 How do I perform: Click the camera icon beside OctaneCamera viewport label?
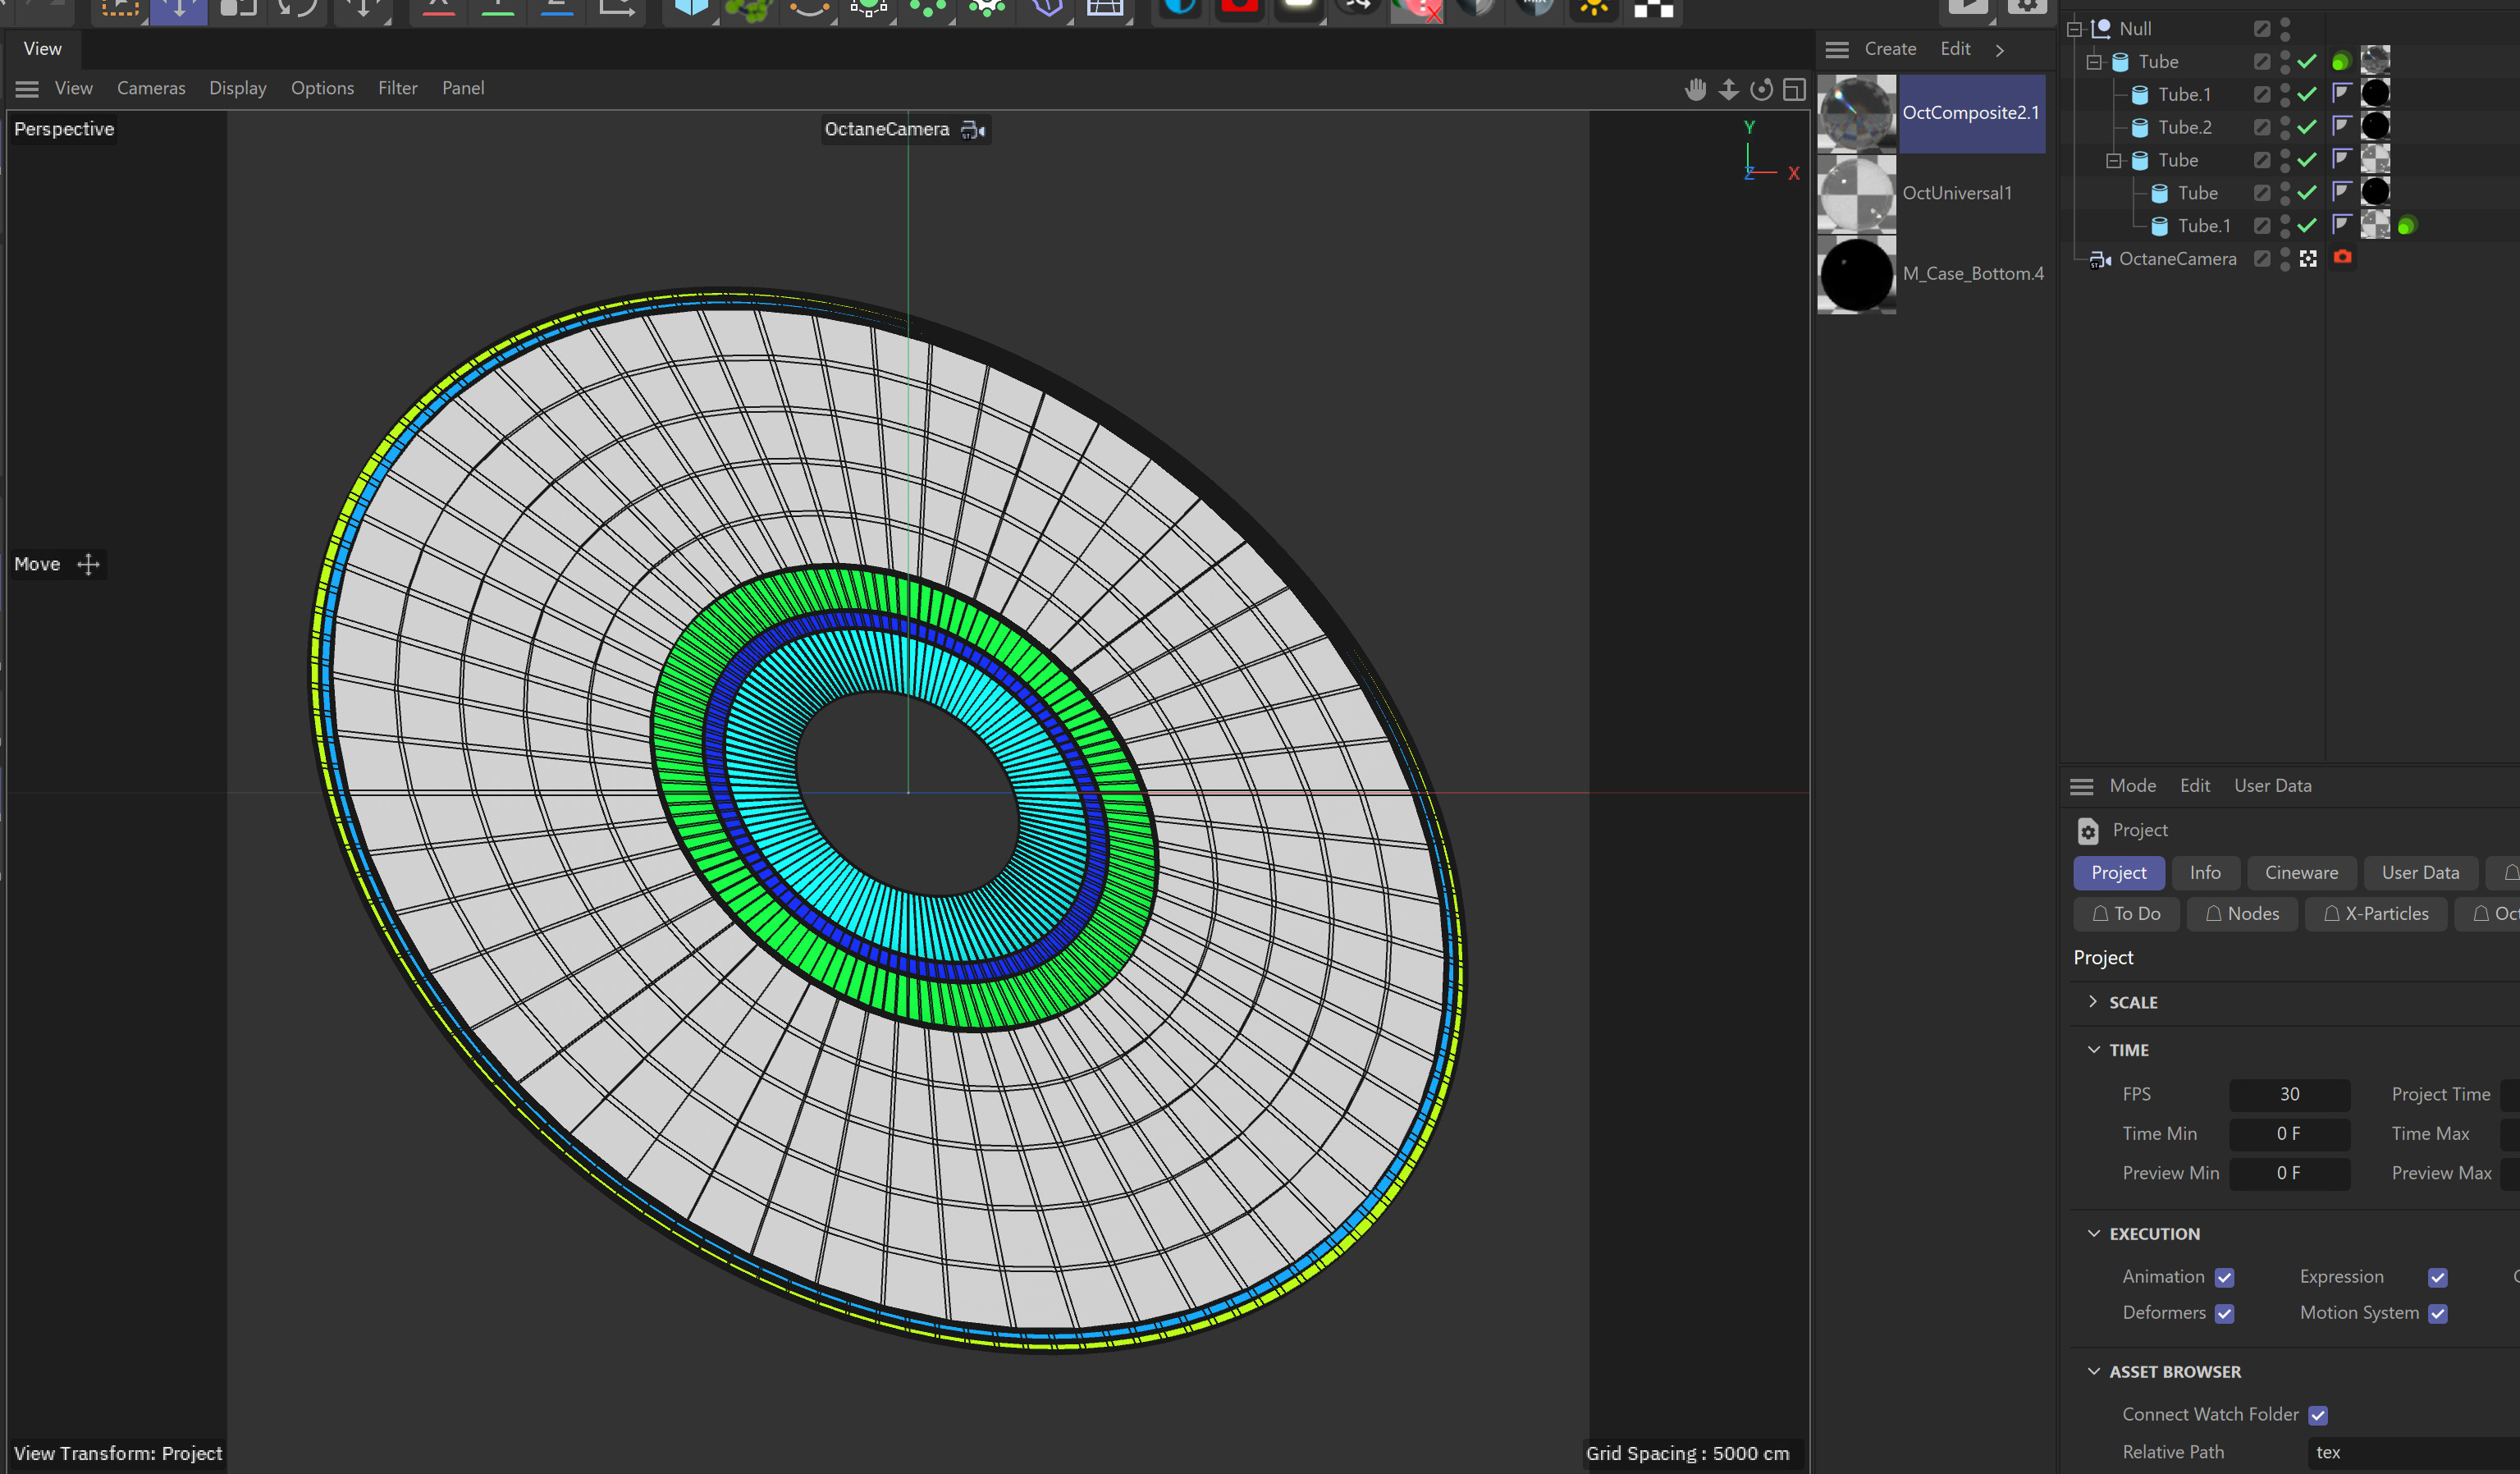point(973,130)
